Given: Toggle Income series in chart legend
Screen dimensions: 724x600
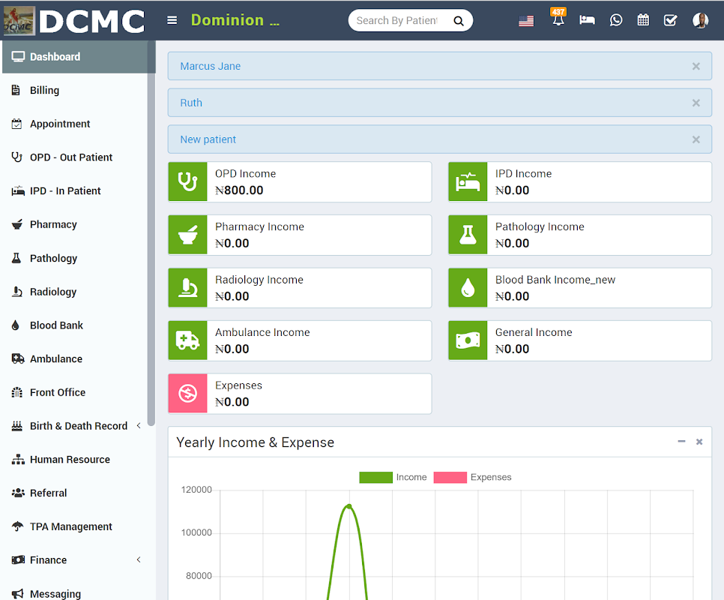Looking at the screenshot, I should click(x=393, y=477).
